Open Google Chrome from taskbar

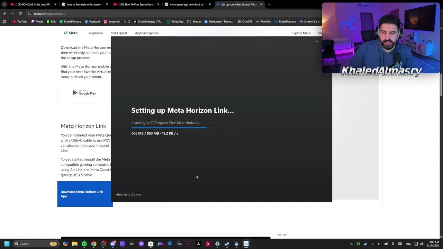tap(93, 244)
